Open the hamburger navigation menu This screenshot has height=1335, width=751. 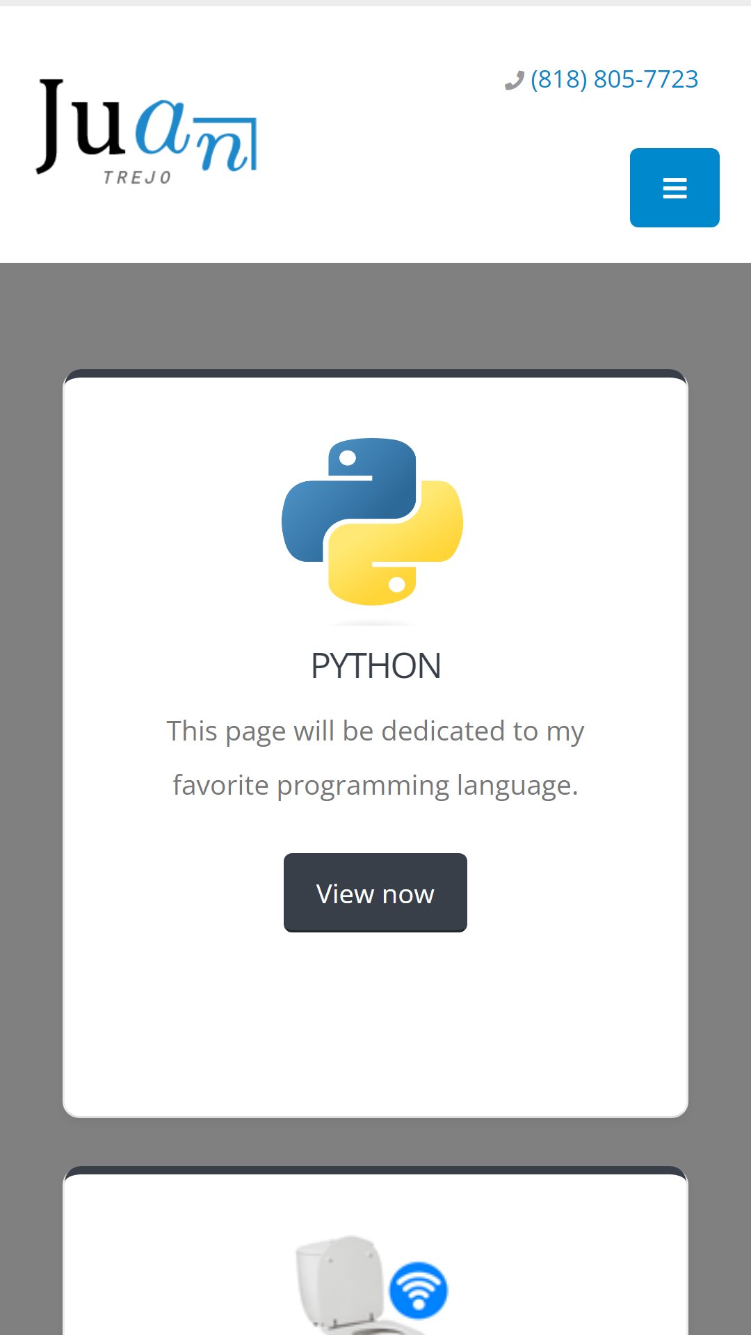point(675,188)
